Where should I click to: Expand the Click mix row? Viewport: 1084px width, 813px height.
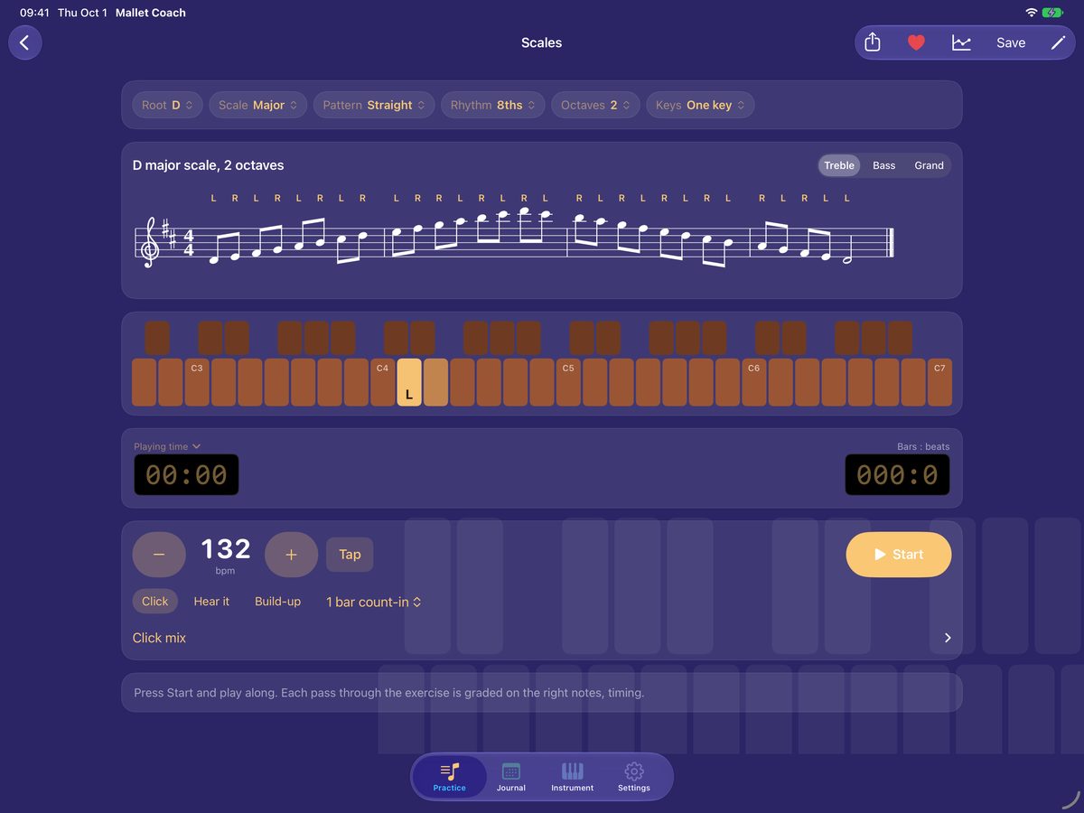pos(542,638)
